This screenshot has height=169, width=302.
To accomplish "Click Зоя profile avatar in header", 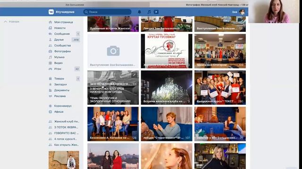I will click(242, 12).
